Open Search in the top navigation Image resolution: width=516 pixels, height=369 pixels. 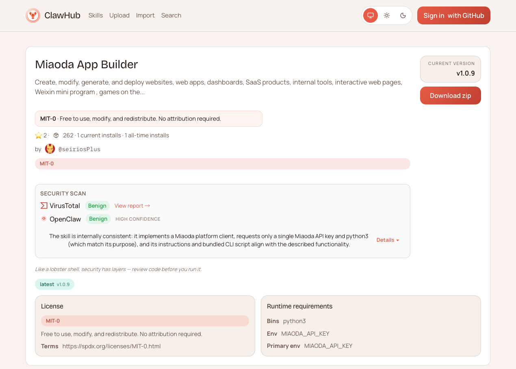point(171,15)
